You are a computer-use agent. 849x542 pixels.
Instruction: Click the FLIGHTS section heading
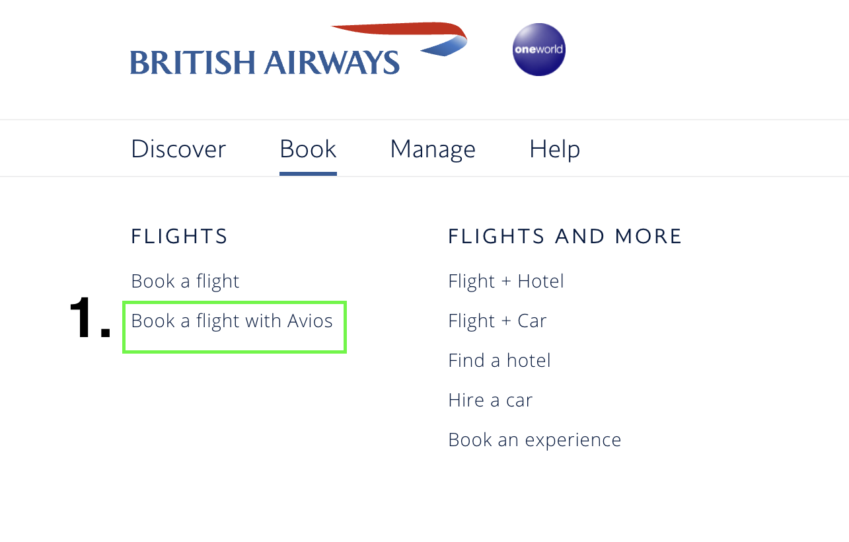click(x=179, y=237)
